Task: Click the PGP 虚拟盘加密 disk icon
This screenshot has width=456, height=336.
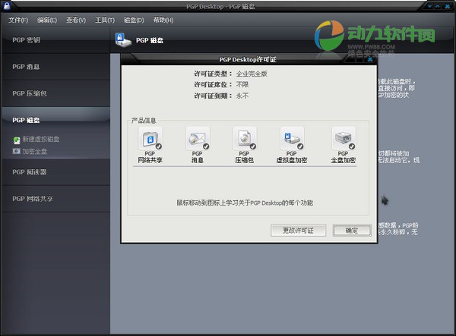Action: click(x=292, y=140)
